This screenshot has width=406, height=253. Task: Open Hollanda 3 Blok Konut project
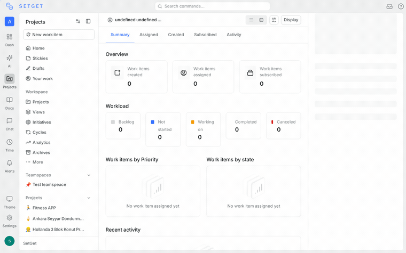[59, 230]
